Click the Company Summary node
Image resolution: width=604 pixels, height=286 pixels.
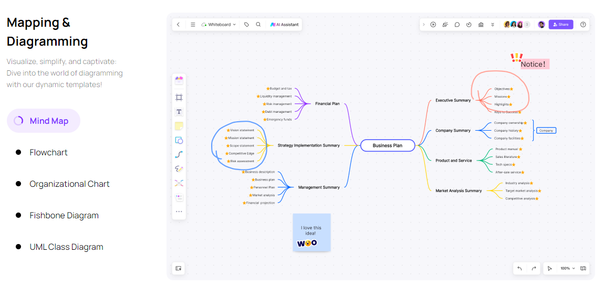click(453, 131)
